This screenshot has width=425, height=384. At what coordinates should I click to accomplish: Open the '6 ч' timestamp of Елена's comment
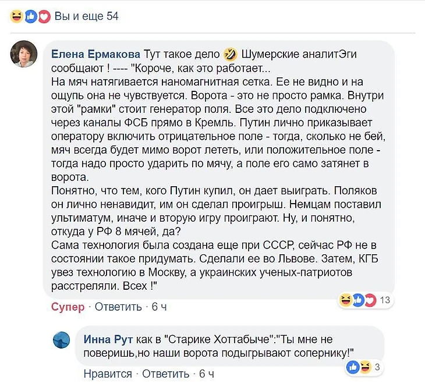(x=159, y=307)
